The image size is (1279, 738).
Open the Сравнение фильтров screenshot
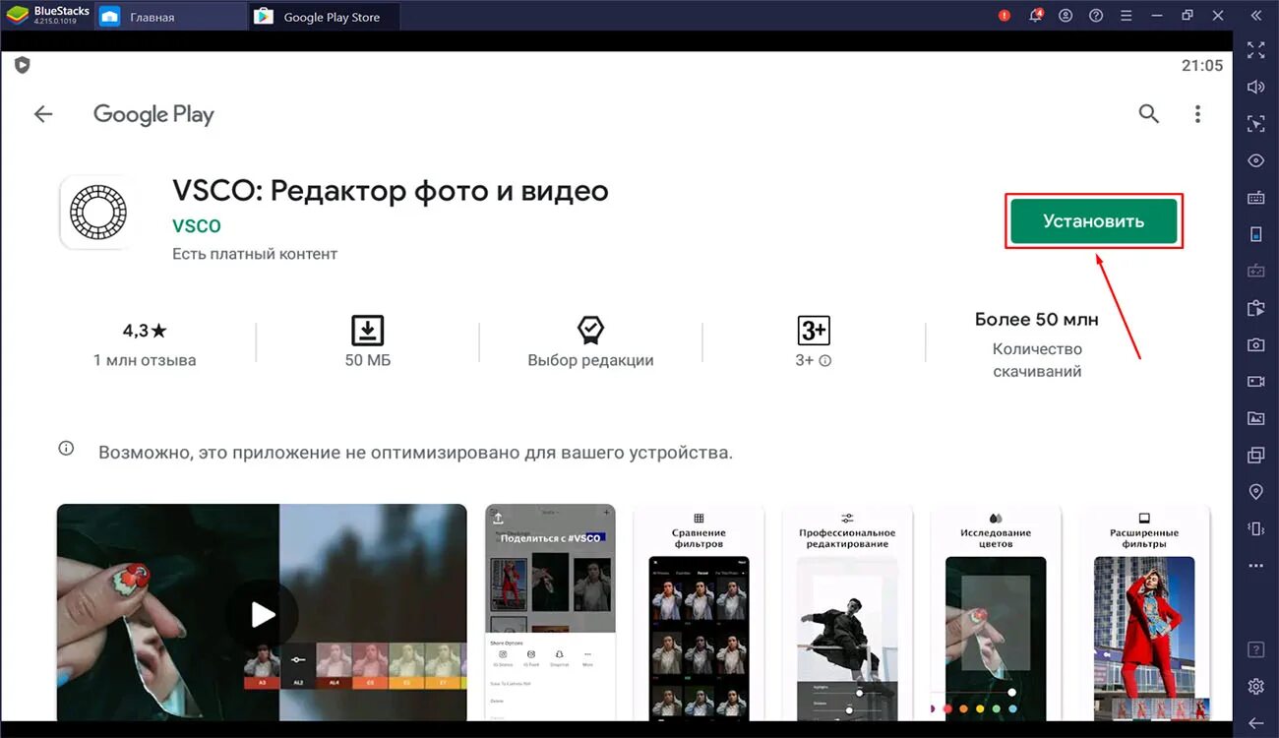pyautogui.click(x=699, y=613)
